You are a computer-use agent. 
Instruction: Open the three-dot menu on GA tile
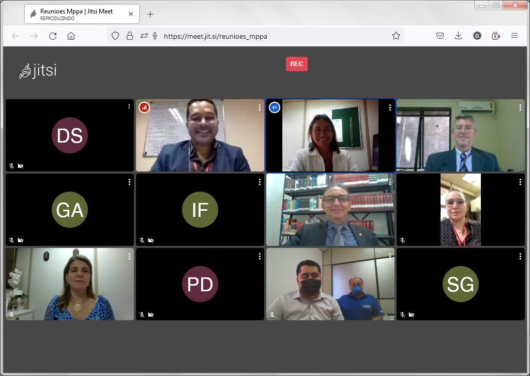(x=129, y=182)
